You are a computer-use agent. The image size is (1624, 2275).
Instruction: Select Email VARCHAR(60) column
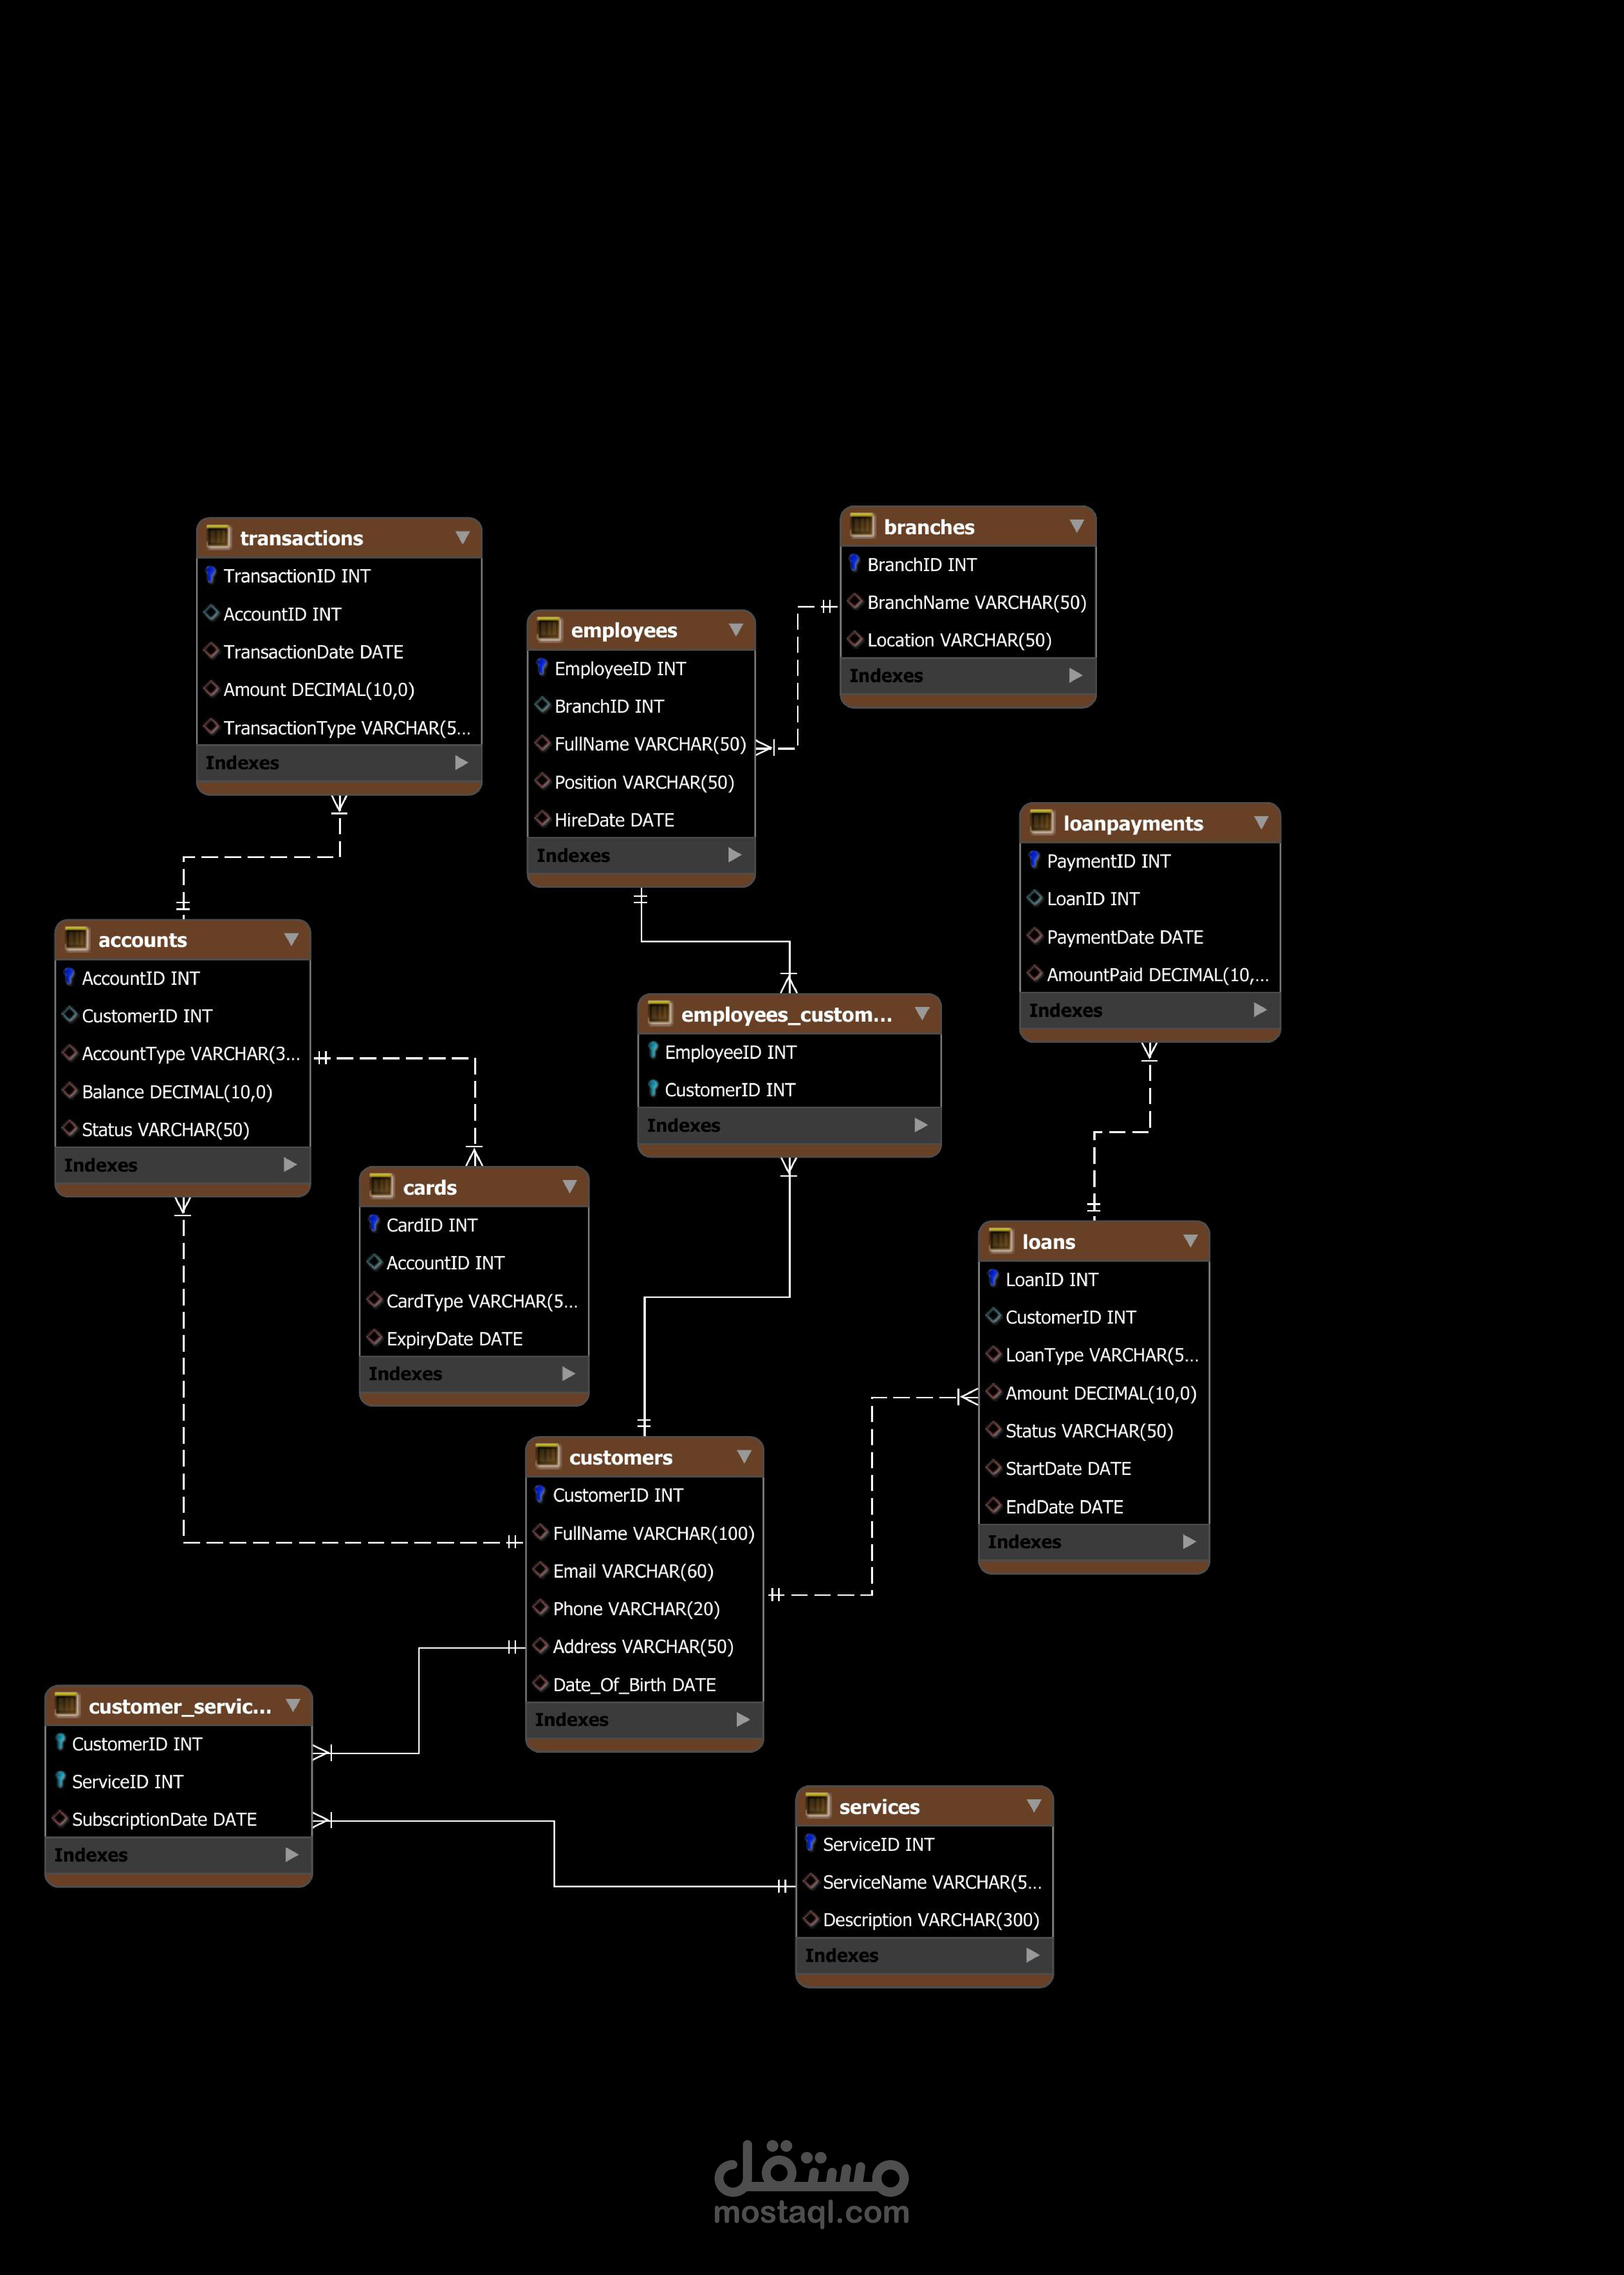645,1571
